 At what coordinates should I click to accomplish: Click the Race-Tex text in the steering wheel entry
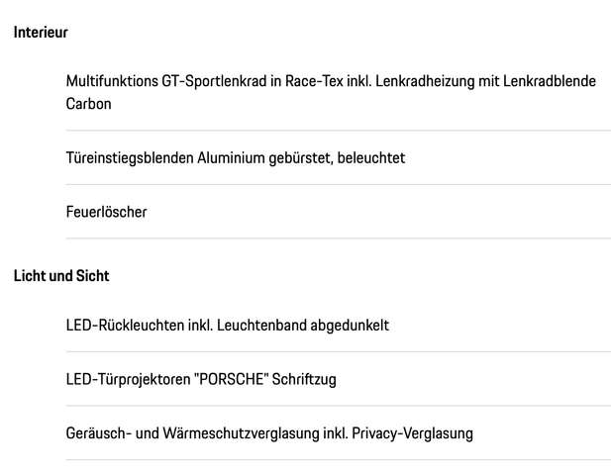pos(314,81)
